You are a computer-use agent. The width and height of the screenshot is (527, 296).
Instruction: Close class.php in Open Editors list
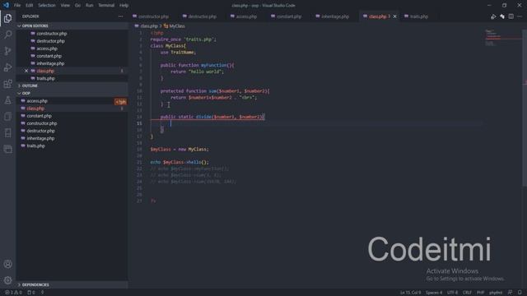[26, 71]
